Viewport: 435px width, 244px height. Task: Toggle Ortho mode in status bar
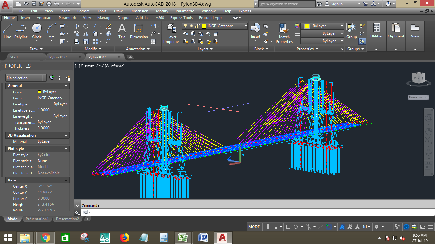(288, 227)
